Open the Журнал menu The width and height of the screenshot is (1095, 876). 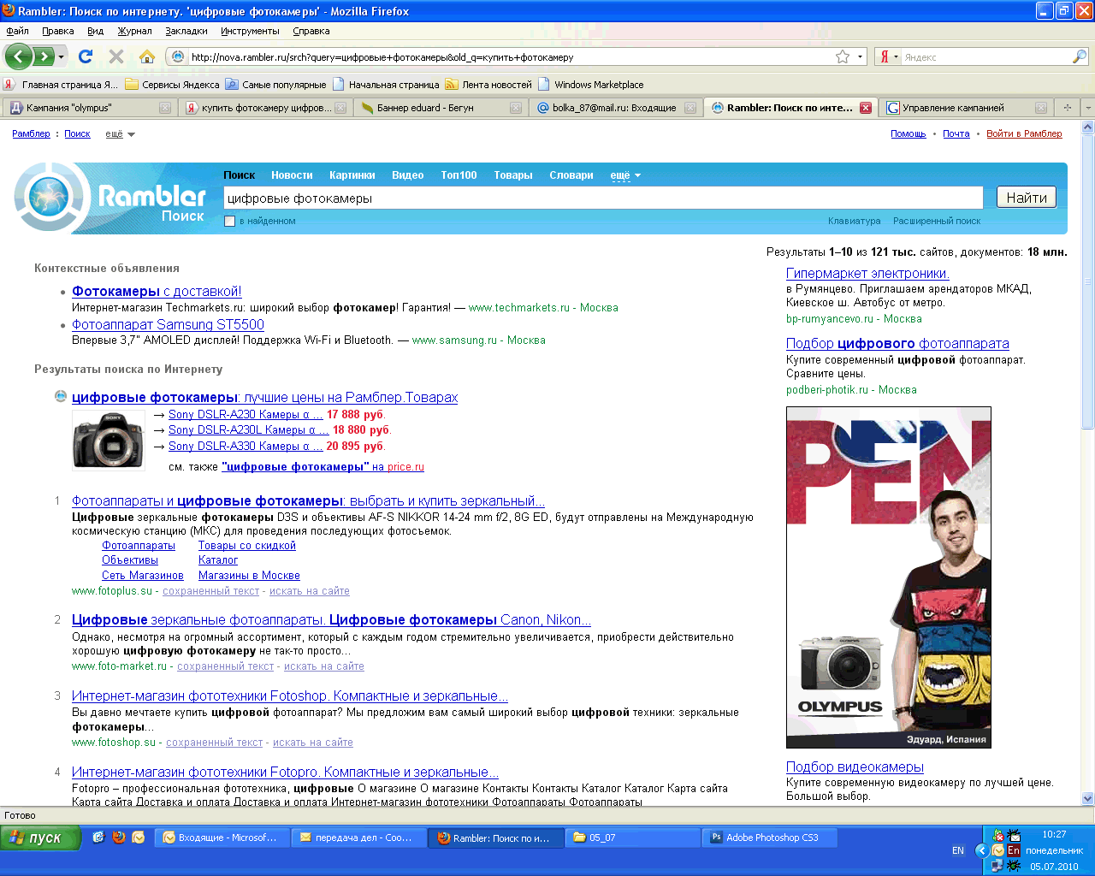click(134, 31)
